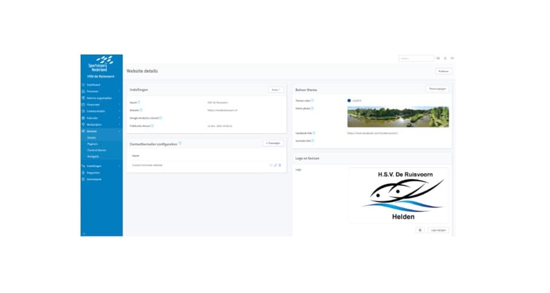Click the user profile icon in top bar
550x293 pixels.
tap(445, 58)
